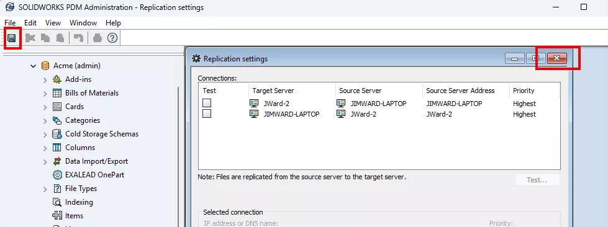Select the EXALEAD OnePart tree label
The image size is (608, 227).
pyautogui.click(x=94, y=175)
